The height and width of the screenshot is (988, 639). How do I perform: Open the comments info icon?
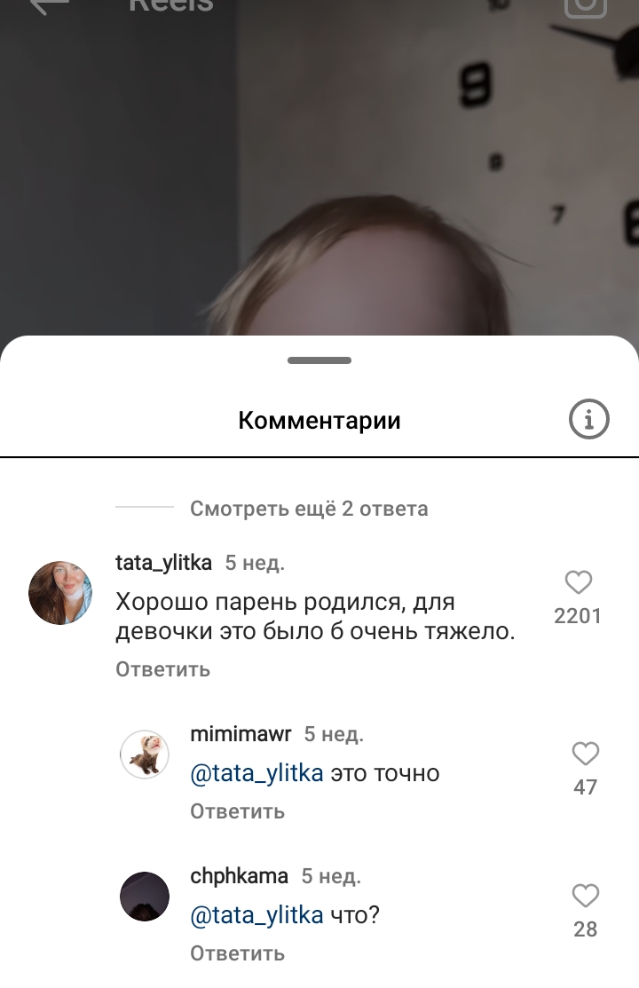(x=588, y=419)
